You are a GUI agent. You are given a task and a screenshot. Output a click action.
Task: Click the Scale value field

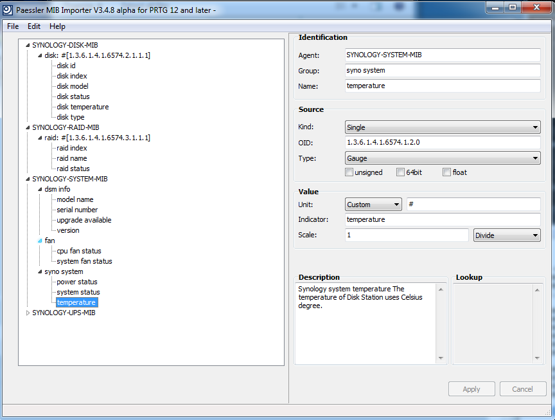tap(407, 235)
